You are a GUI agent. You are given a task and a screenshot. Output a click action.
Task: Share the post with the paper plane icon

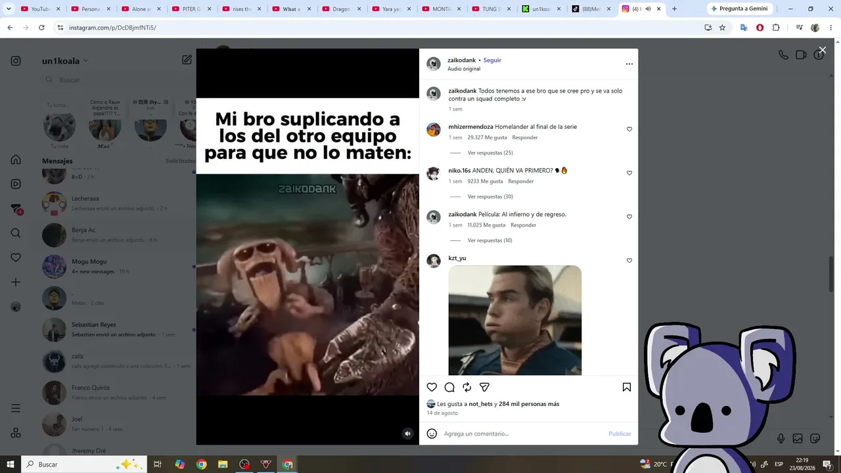pyautogui.click(x=484, y=388)
